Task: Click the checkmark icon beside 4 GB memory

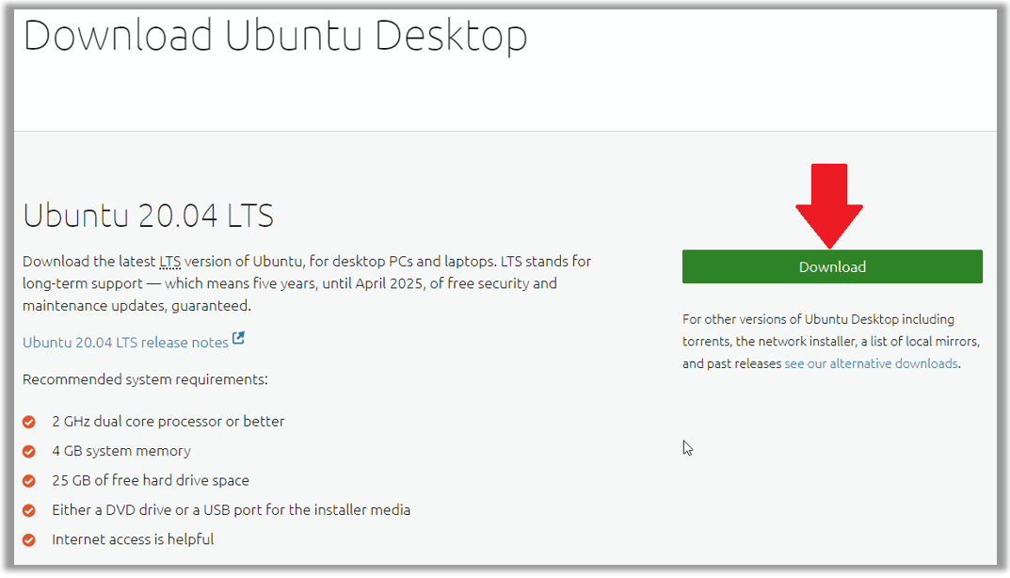Action: tap(29, 452)
